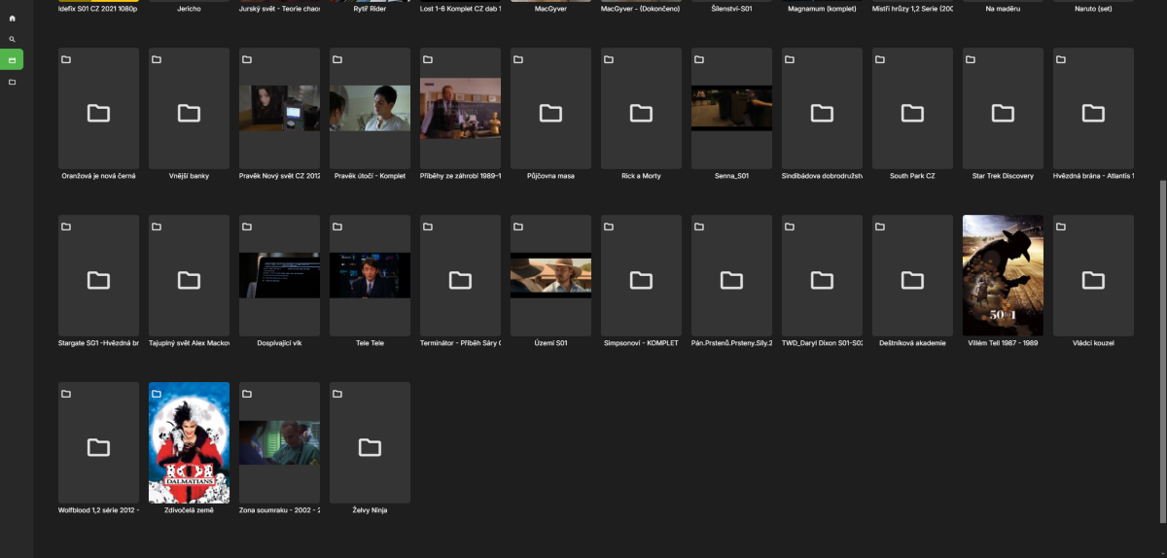1167x558 pixels.
Task: Click large folder icon of Půjčovna masa
Action: tap(550, 113)
